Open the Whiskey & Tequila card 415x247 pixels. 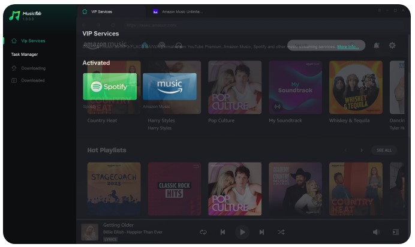coord(356,88)
